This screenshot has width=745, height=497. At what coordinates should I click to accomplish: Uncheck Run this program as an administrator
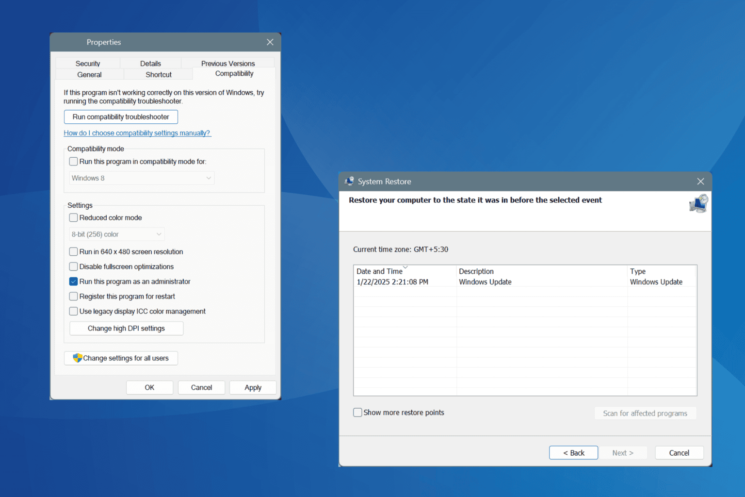click(74, 282)
